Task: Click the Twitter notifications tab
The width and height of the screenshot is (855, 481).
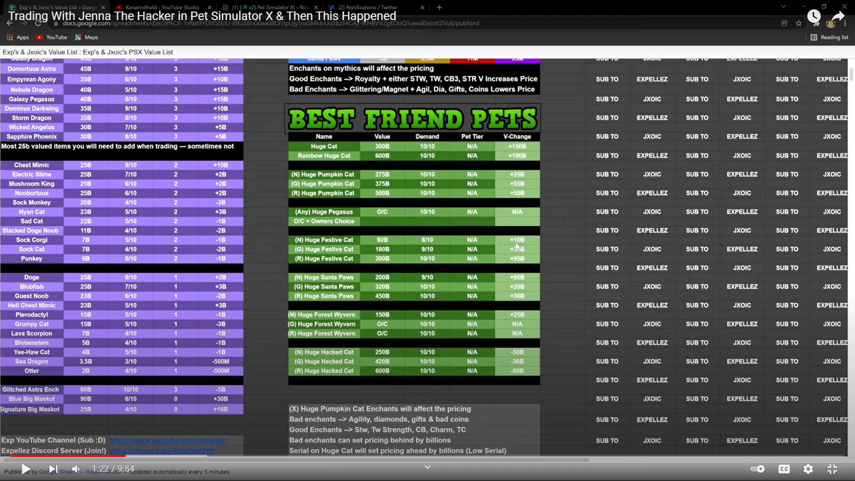Action: pos(374,7)
